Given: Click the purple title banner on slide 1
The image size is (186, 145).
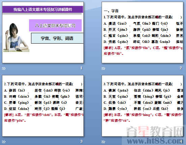Looking at the screenshot, I should 43,9.
